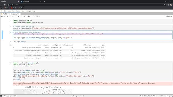Click the 'room_type' column header
Viewport: 173px width, 97px height.
coord(55,45)
